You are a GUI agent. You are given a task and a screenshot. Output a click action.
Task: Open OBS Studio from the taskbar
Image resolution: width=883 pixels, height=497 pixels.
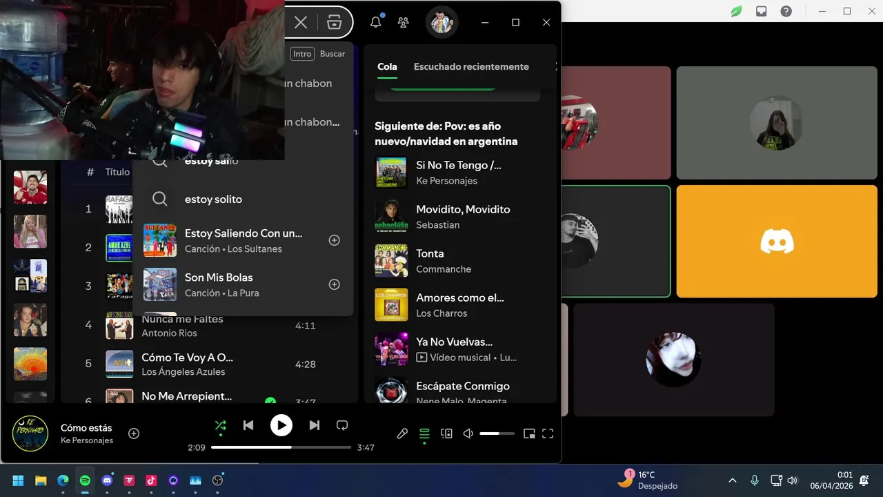(x=217, y=480)
